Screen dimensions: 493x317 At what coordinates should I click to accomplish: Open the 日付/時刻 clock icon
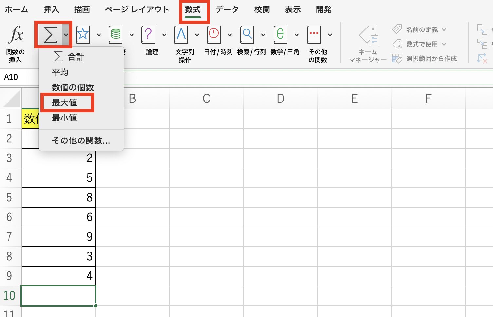click(214, 35)
